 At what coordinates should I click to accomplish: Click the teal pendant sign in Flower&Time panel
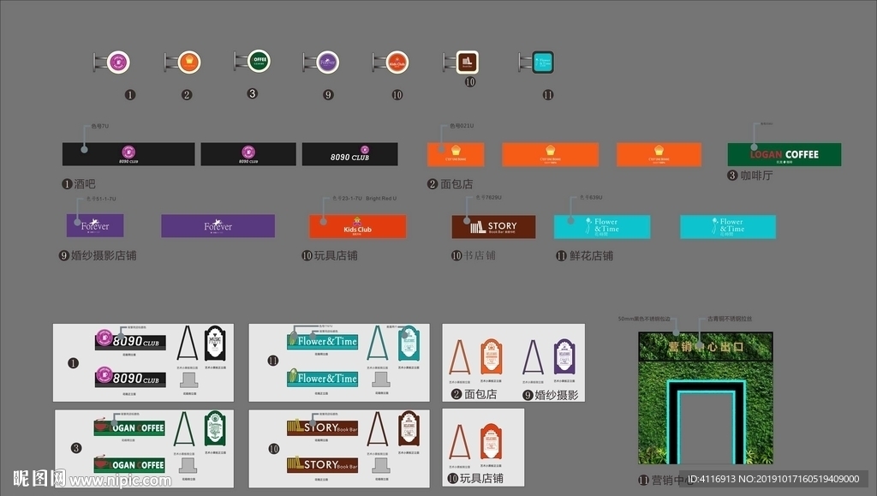tap(409, 343)
